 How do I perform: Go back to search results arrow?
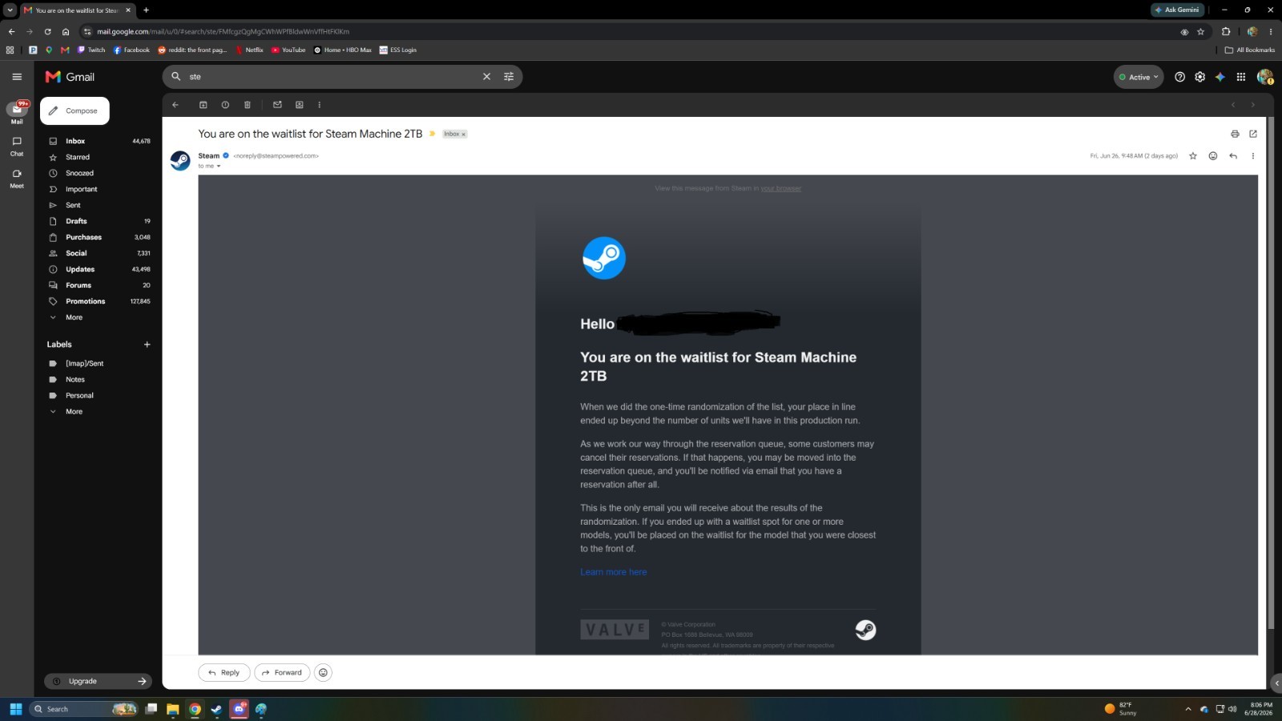point(175,105)
